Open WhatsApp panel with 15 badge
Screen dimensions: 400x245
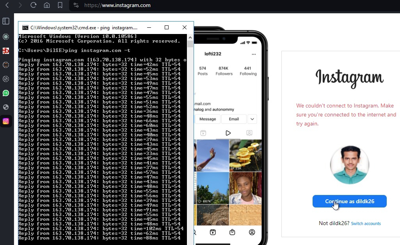6,93
